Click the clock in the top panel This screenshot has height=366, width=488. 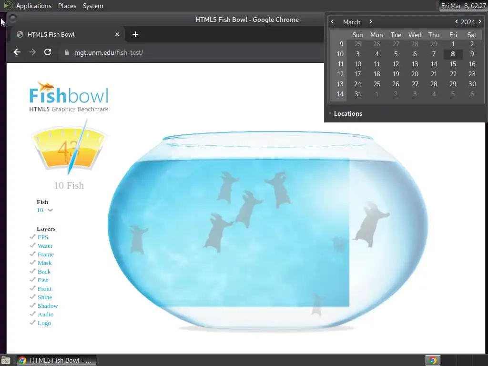(x=463, y=6)
